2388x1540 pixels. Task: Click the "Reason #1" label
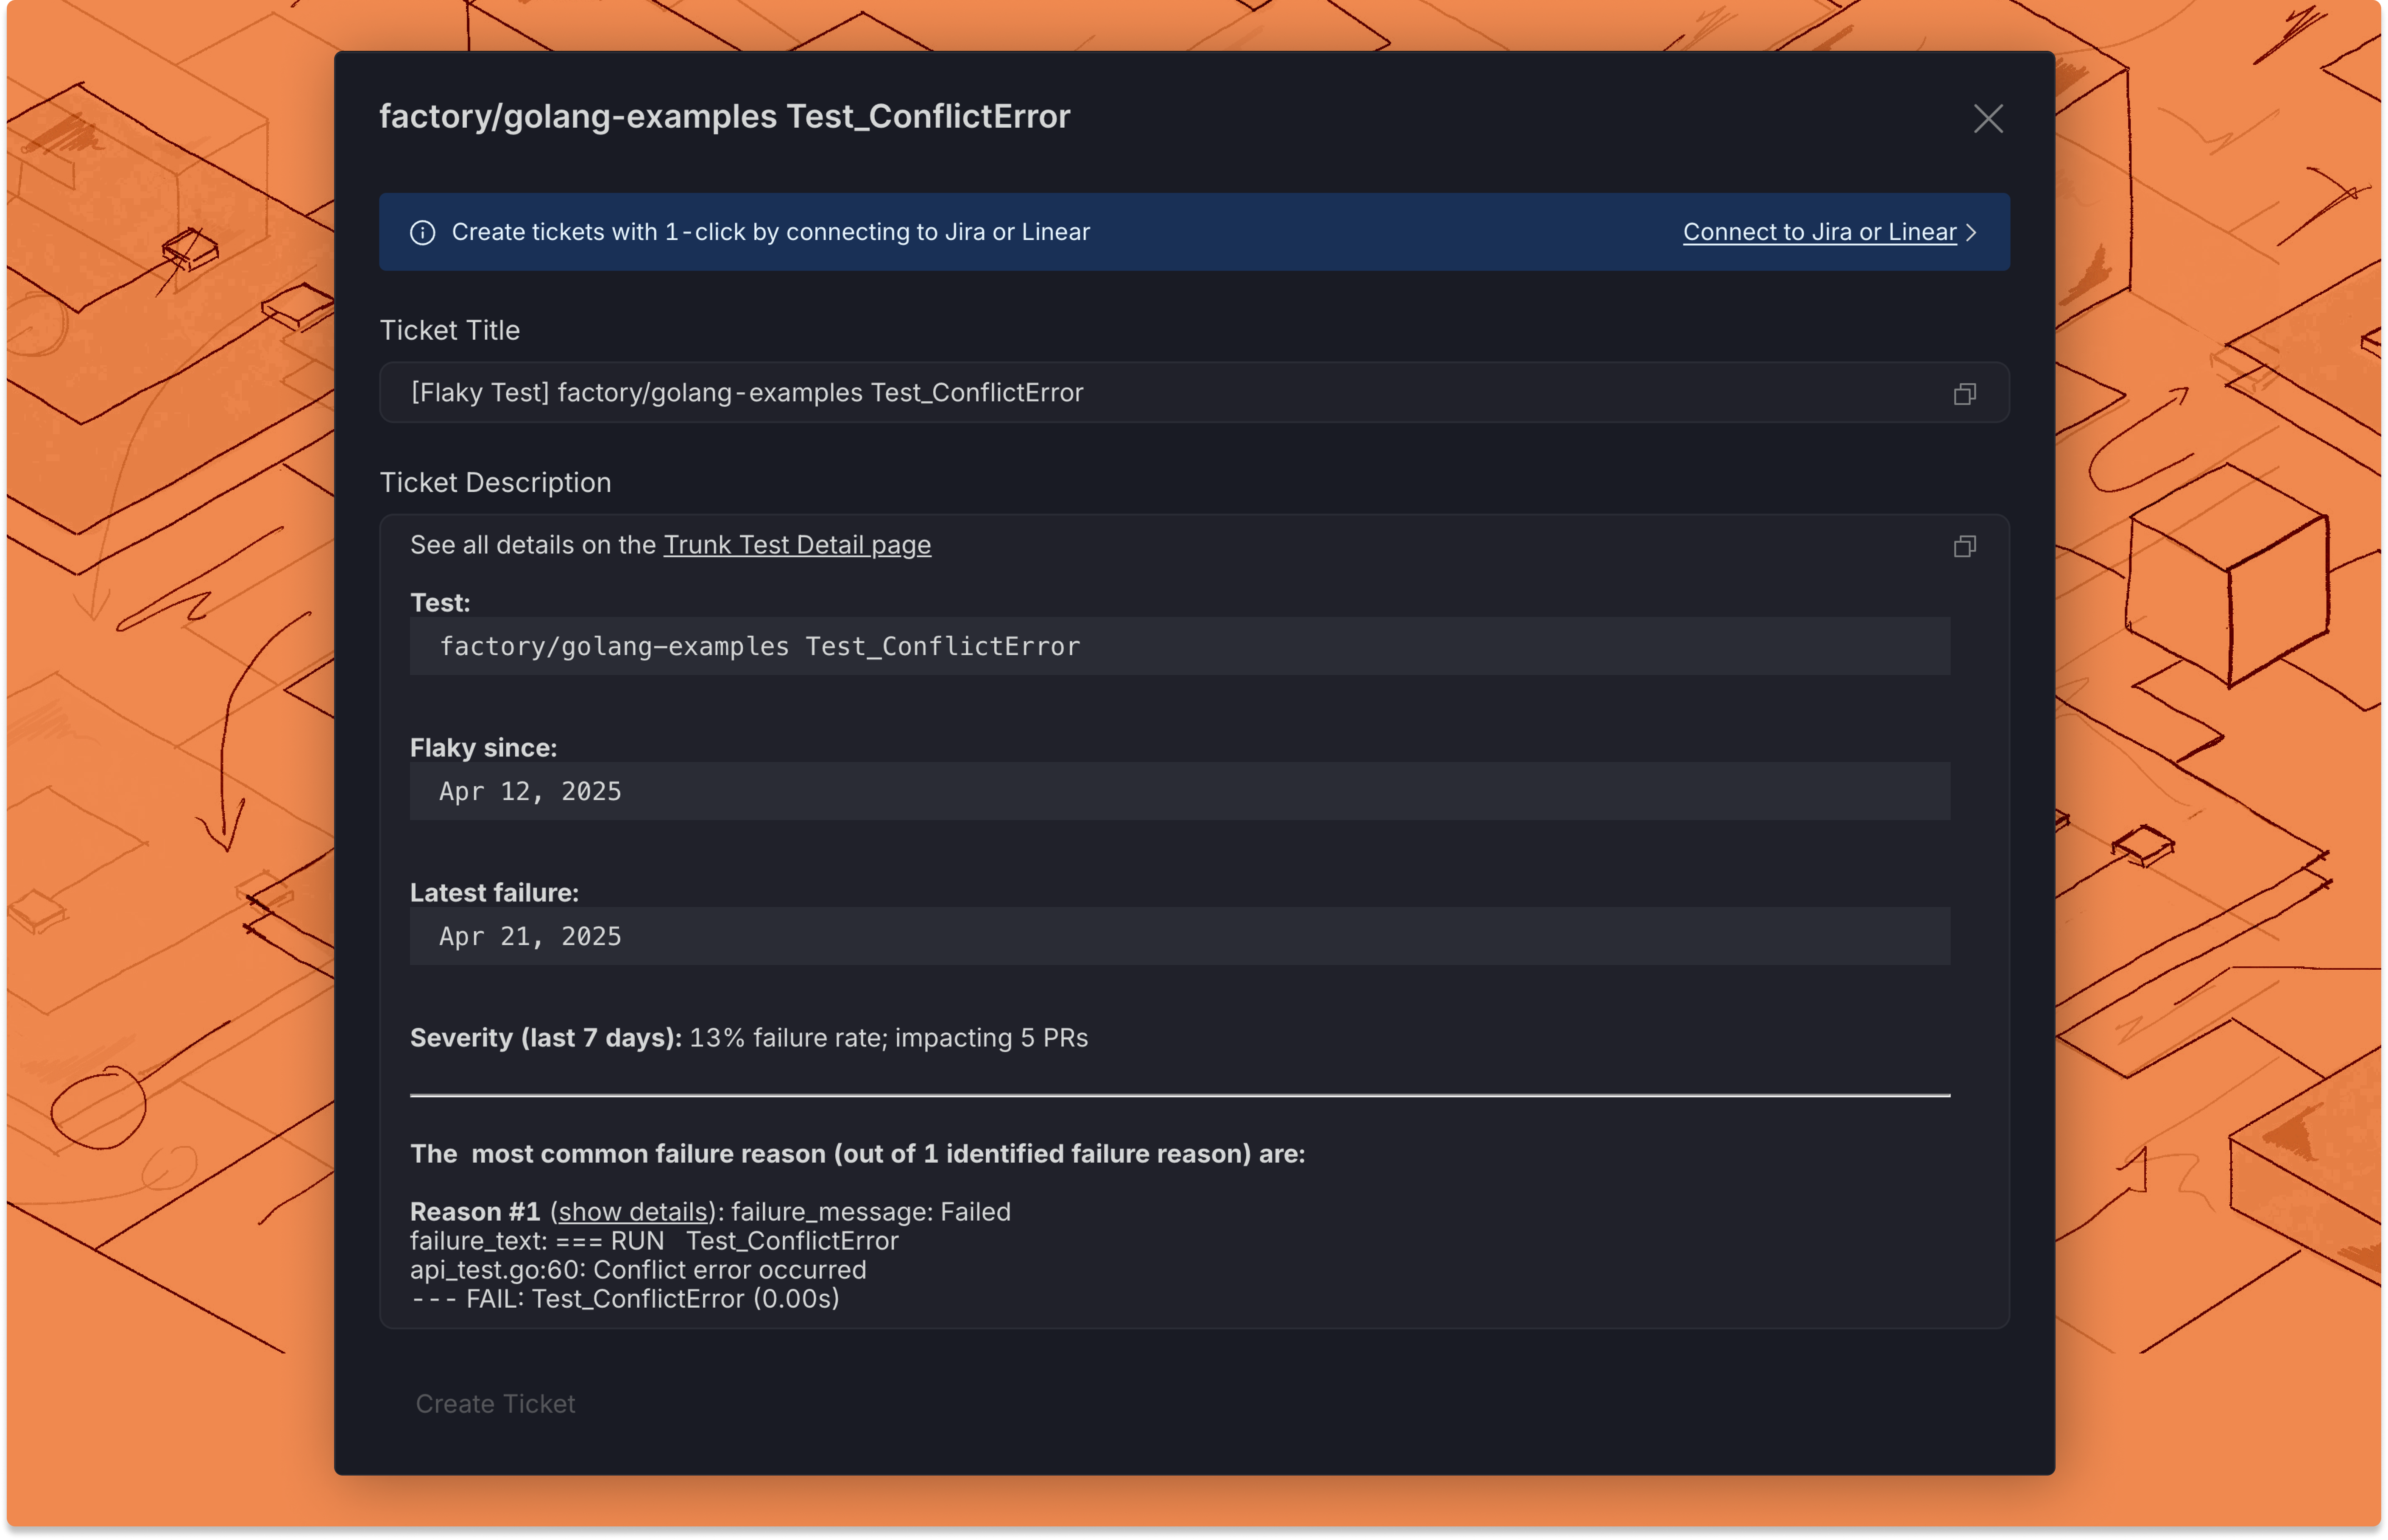pos(475,1212)
